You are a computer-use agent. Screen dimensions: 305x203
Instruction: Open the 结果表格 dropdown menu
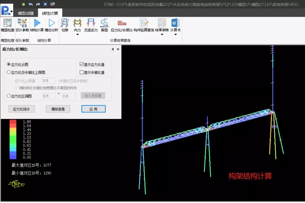[x=161, y=35]
